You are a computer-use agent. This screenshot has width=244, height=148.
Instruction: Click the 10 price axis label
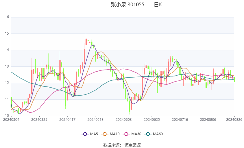7,116
